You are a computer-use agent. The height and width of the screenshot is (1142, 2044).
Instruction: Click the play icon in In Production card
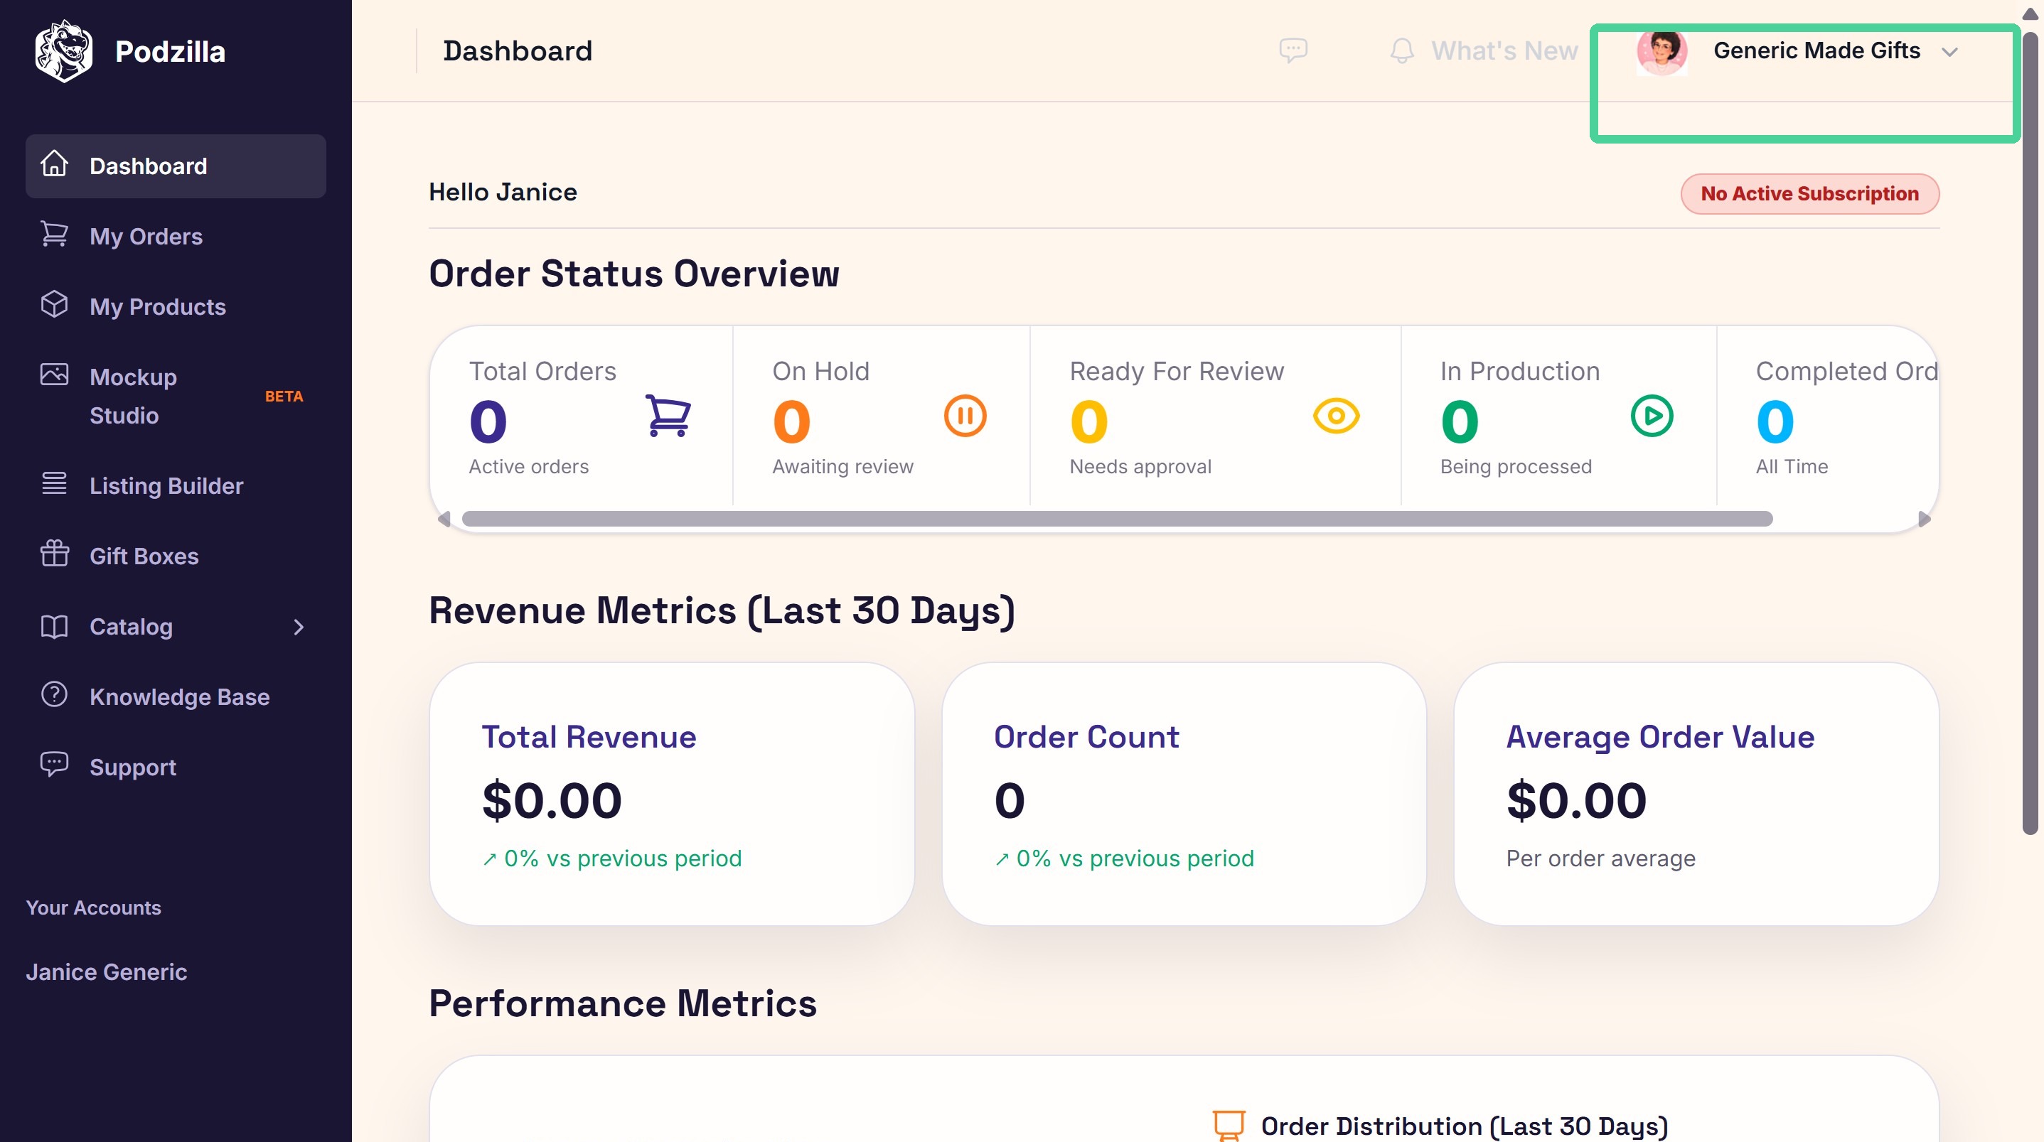pyautogui.click(x=1652, y=416)
